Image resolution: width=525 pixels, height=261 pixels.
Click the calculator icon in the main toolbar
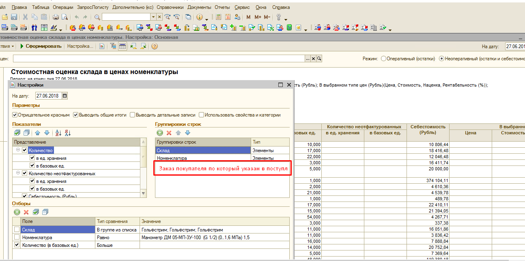point(218,17)
